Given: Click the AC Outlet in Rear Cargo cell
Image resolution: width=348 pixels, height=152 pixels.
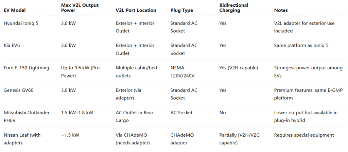Looking at the screenshot, I should click(x=135, y=116).
